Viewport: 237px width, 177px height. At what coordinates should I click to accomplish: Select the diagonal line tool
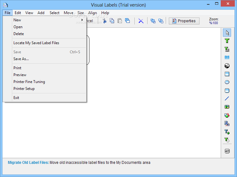[x=227, y=99]
